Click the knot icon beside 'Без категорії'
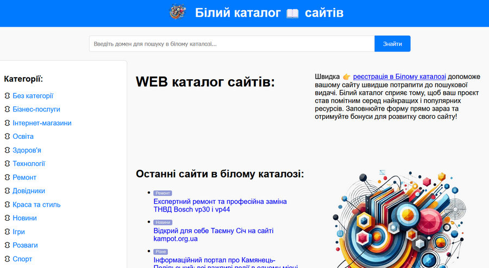Image resolution: width=489 pixels, height=268 pixels. [7, 96]
